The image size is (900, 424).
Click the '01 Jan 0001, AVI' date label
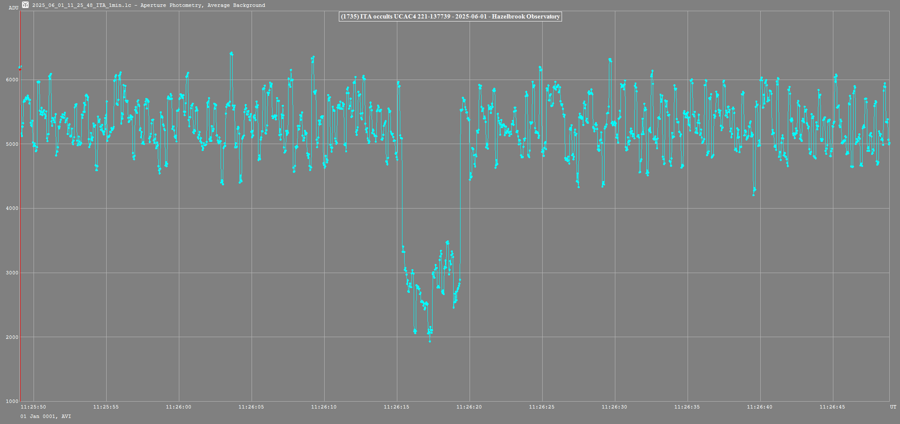tap(46, 416)
